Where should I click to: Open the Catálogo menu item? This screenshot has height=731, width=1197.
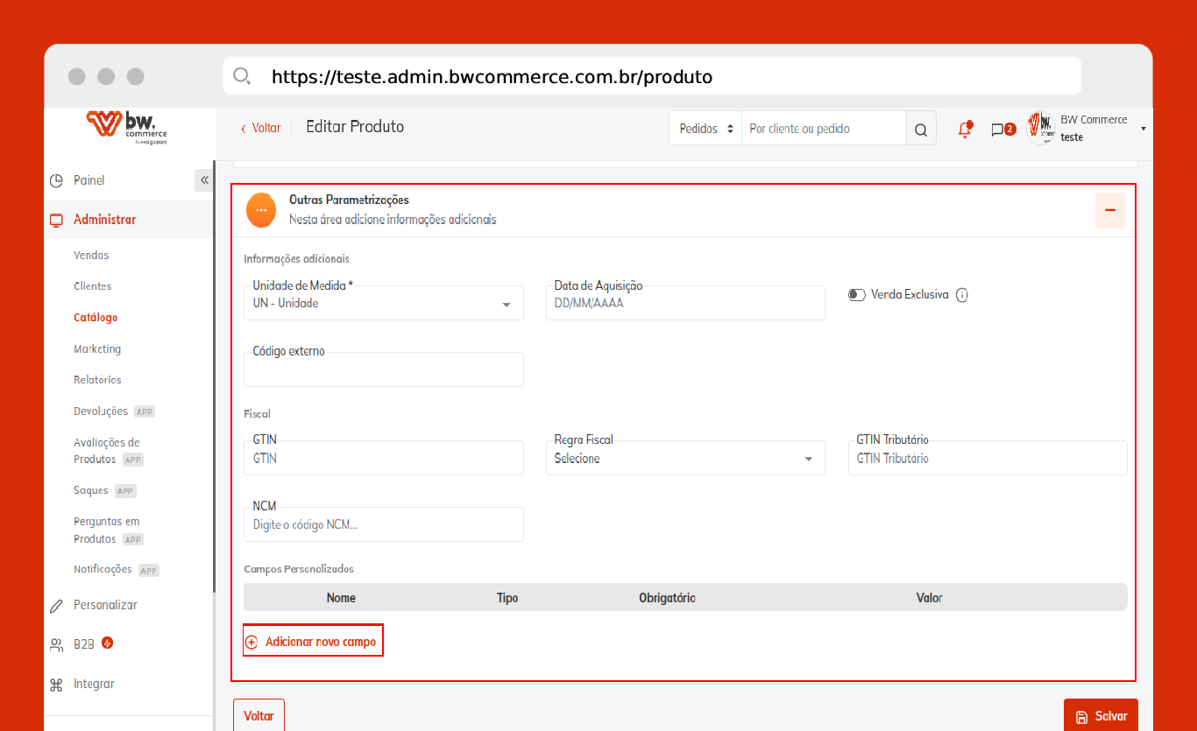pyautogui.click(x=96, y=318)
